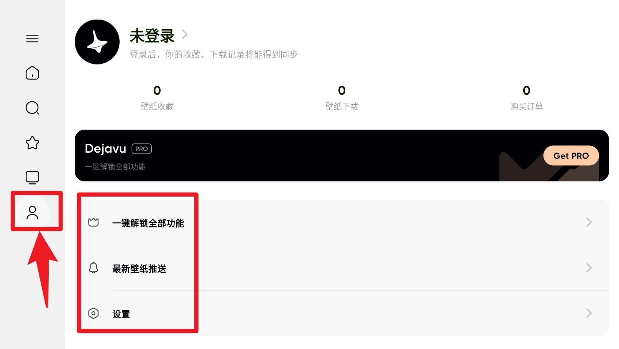Click the bell icon for wallpaper push
Viewport: 619px width, 349px height.
point(94,268)
